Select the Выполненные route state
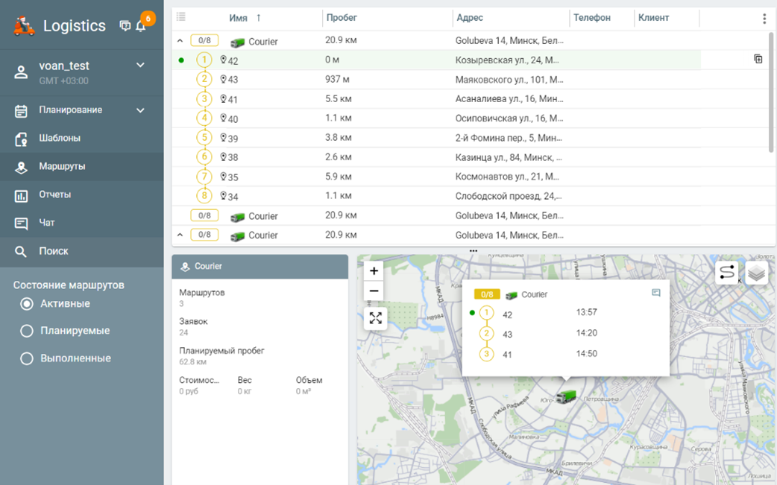Screen dimensions: 777x485 pos(27,358)
